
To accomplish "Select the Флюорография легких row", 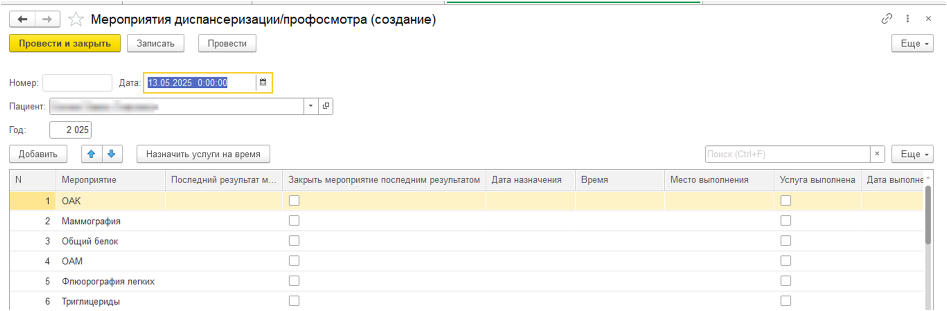I will 108,281.
